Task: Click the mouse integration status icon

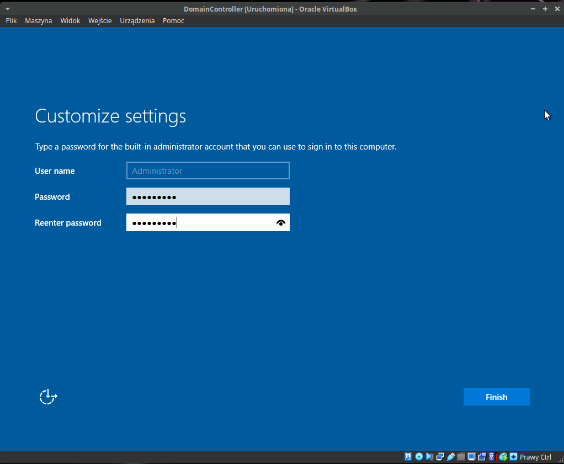Action: [503, 456]
